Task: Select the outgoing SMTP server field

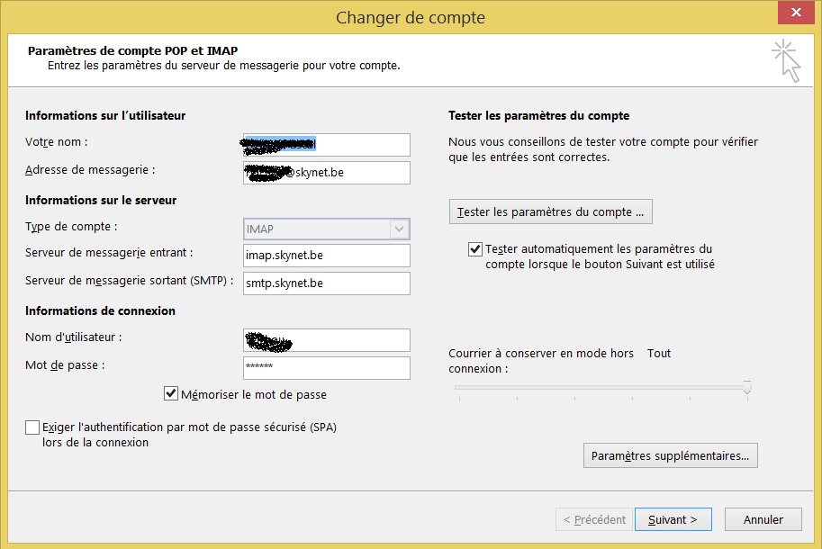Action: [326, 283]
